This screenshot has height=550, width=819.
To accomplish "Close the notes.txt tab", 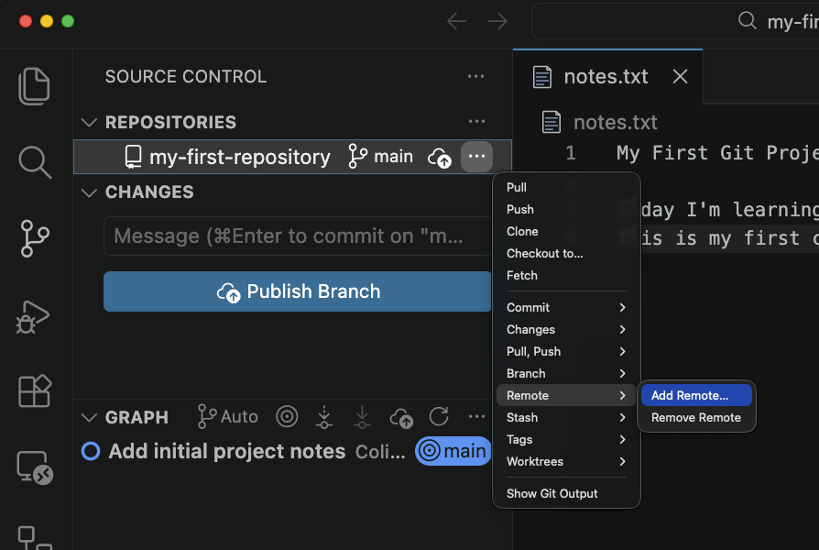I will 680,76.
